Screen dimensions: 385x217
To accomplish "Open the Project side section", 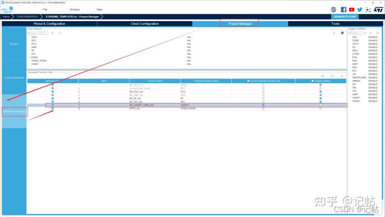I will 14,44.
